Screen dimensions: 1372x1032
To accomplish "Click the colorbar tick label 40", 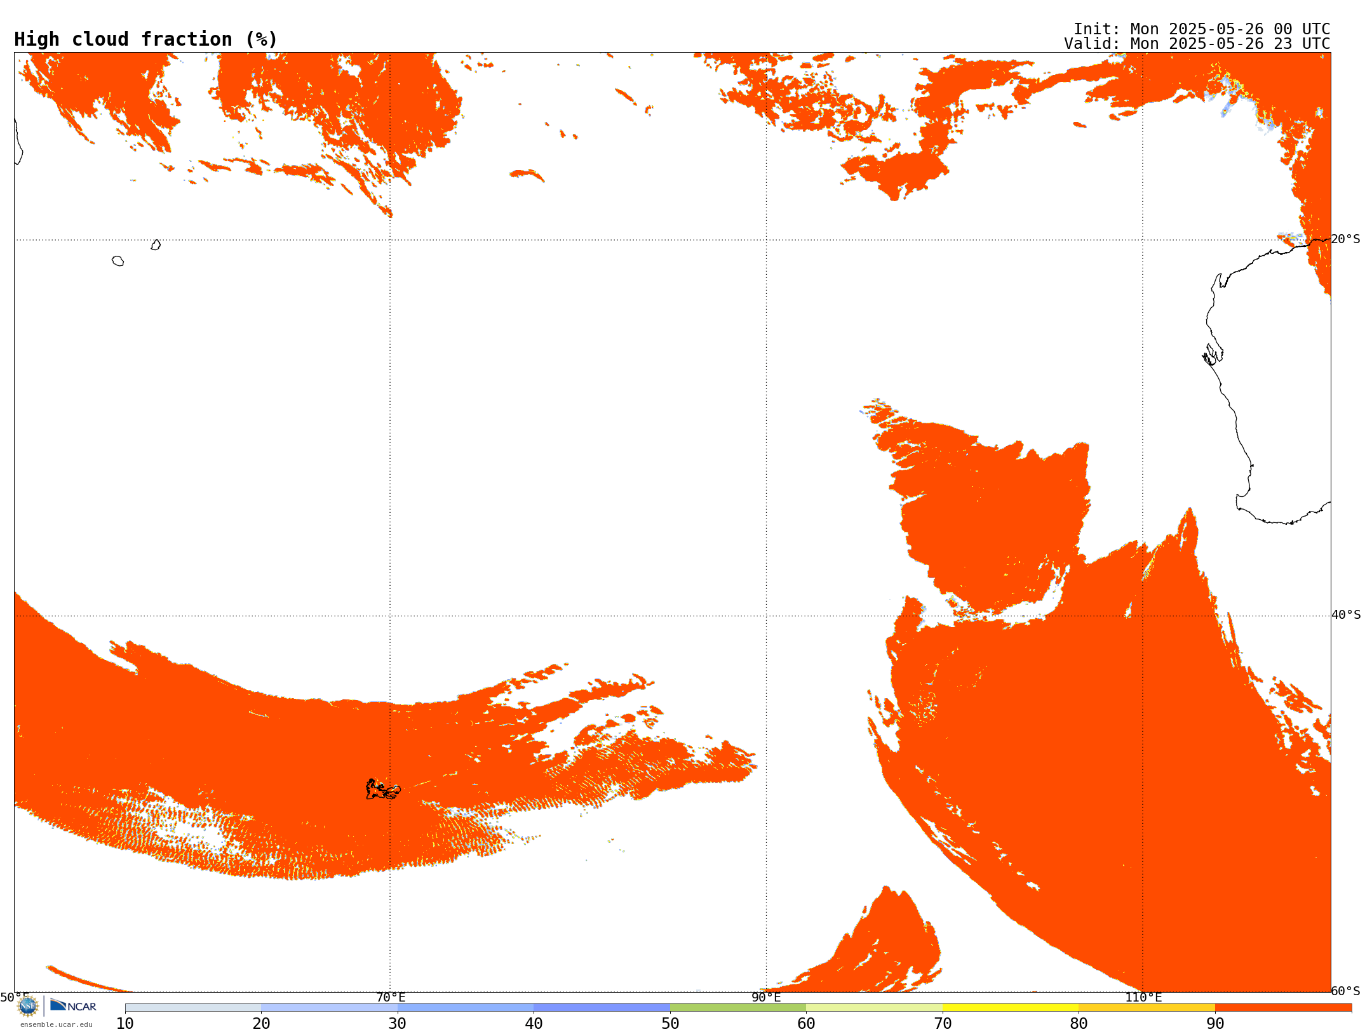I will coord(534,1024).
